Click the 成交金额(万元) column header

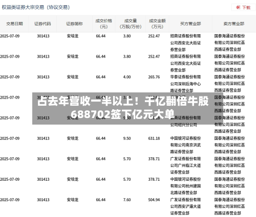click(157, 24)
